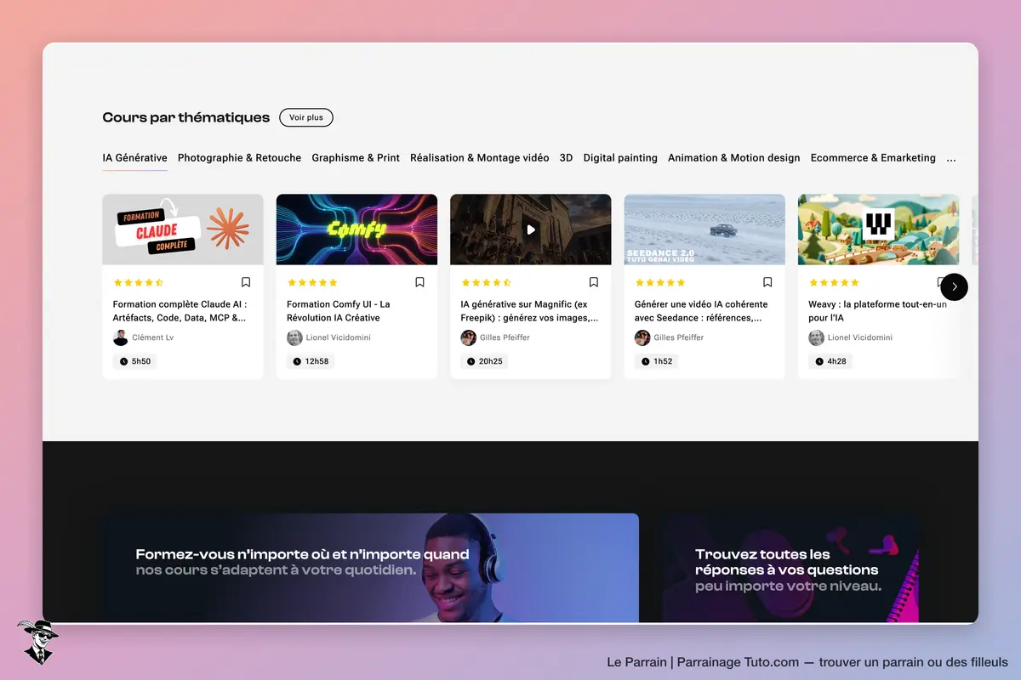Click the clock icon beside 5h50

[123, 361]
